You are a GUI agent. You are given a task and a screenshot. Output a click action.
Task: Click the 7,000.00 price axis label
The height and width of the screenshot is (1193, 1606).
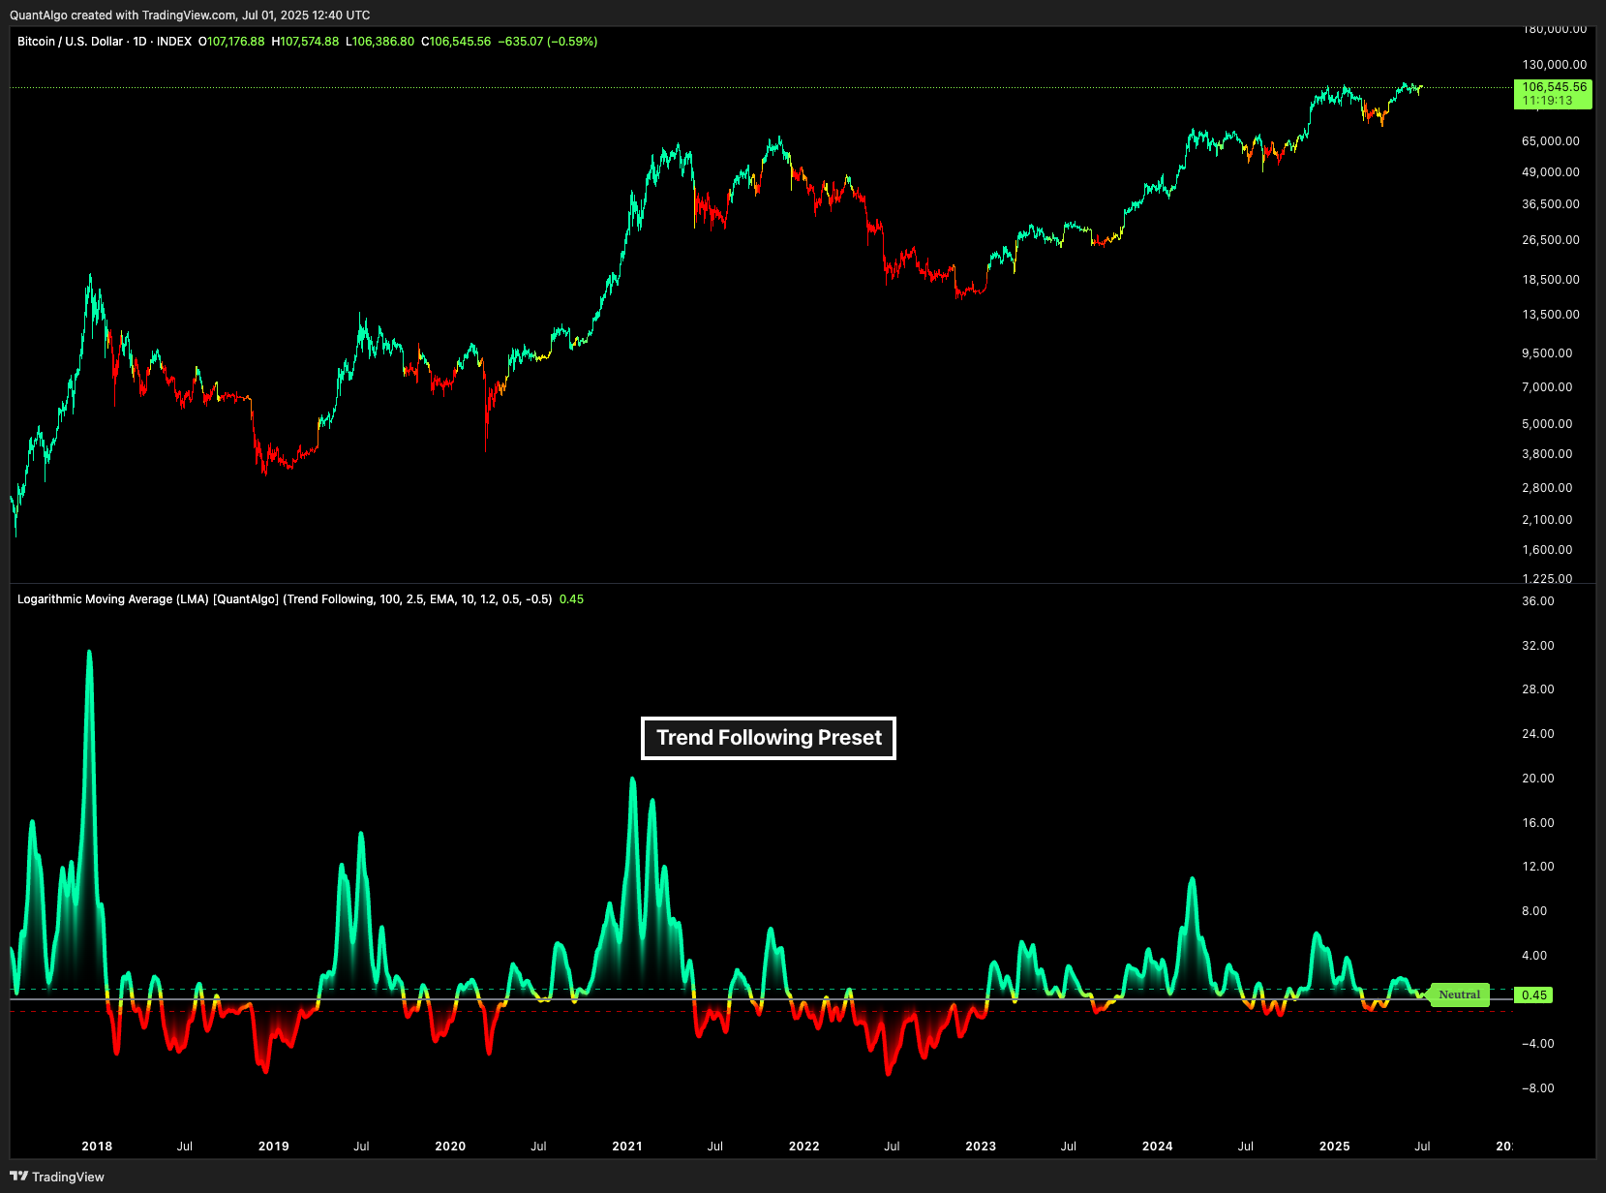click(1547, 387)
